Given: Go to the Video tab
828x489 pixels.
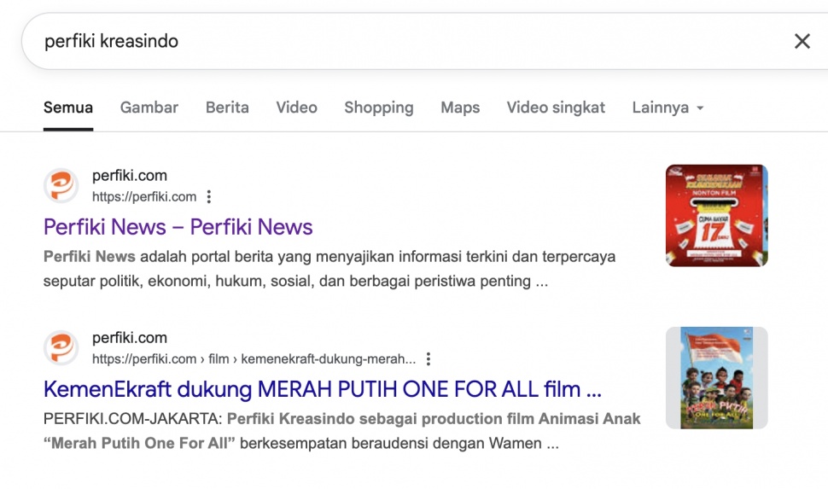Looking at the screenshot, I should coord(296,108).
